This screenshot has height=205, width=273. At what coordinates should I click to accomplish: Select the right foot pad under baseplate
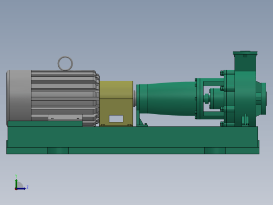click(215, 151)
